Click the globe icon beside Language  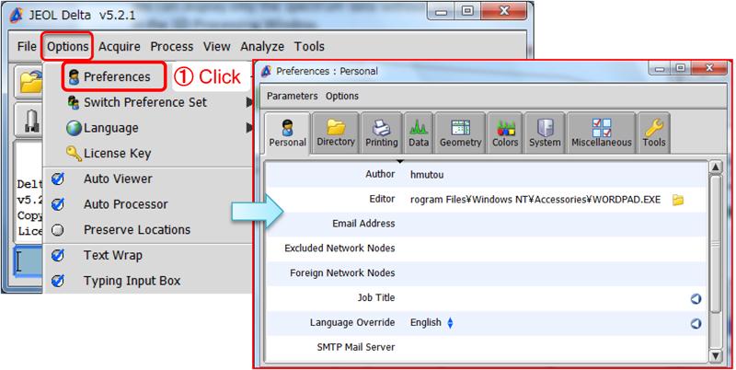(74, 128)
